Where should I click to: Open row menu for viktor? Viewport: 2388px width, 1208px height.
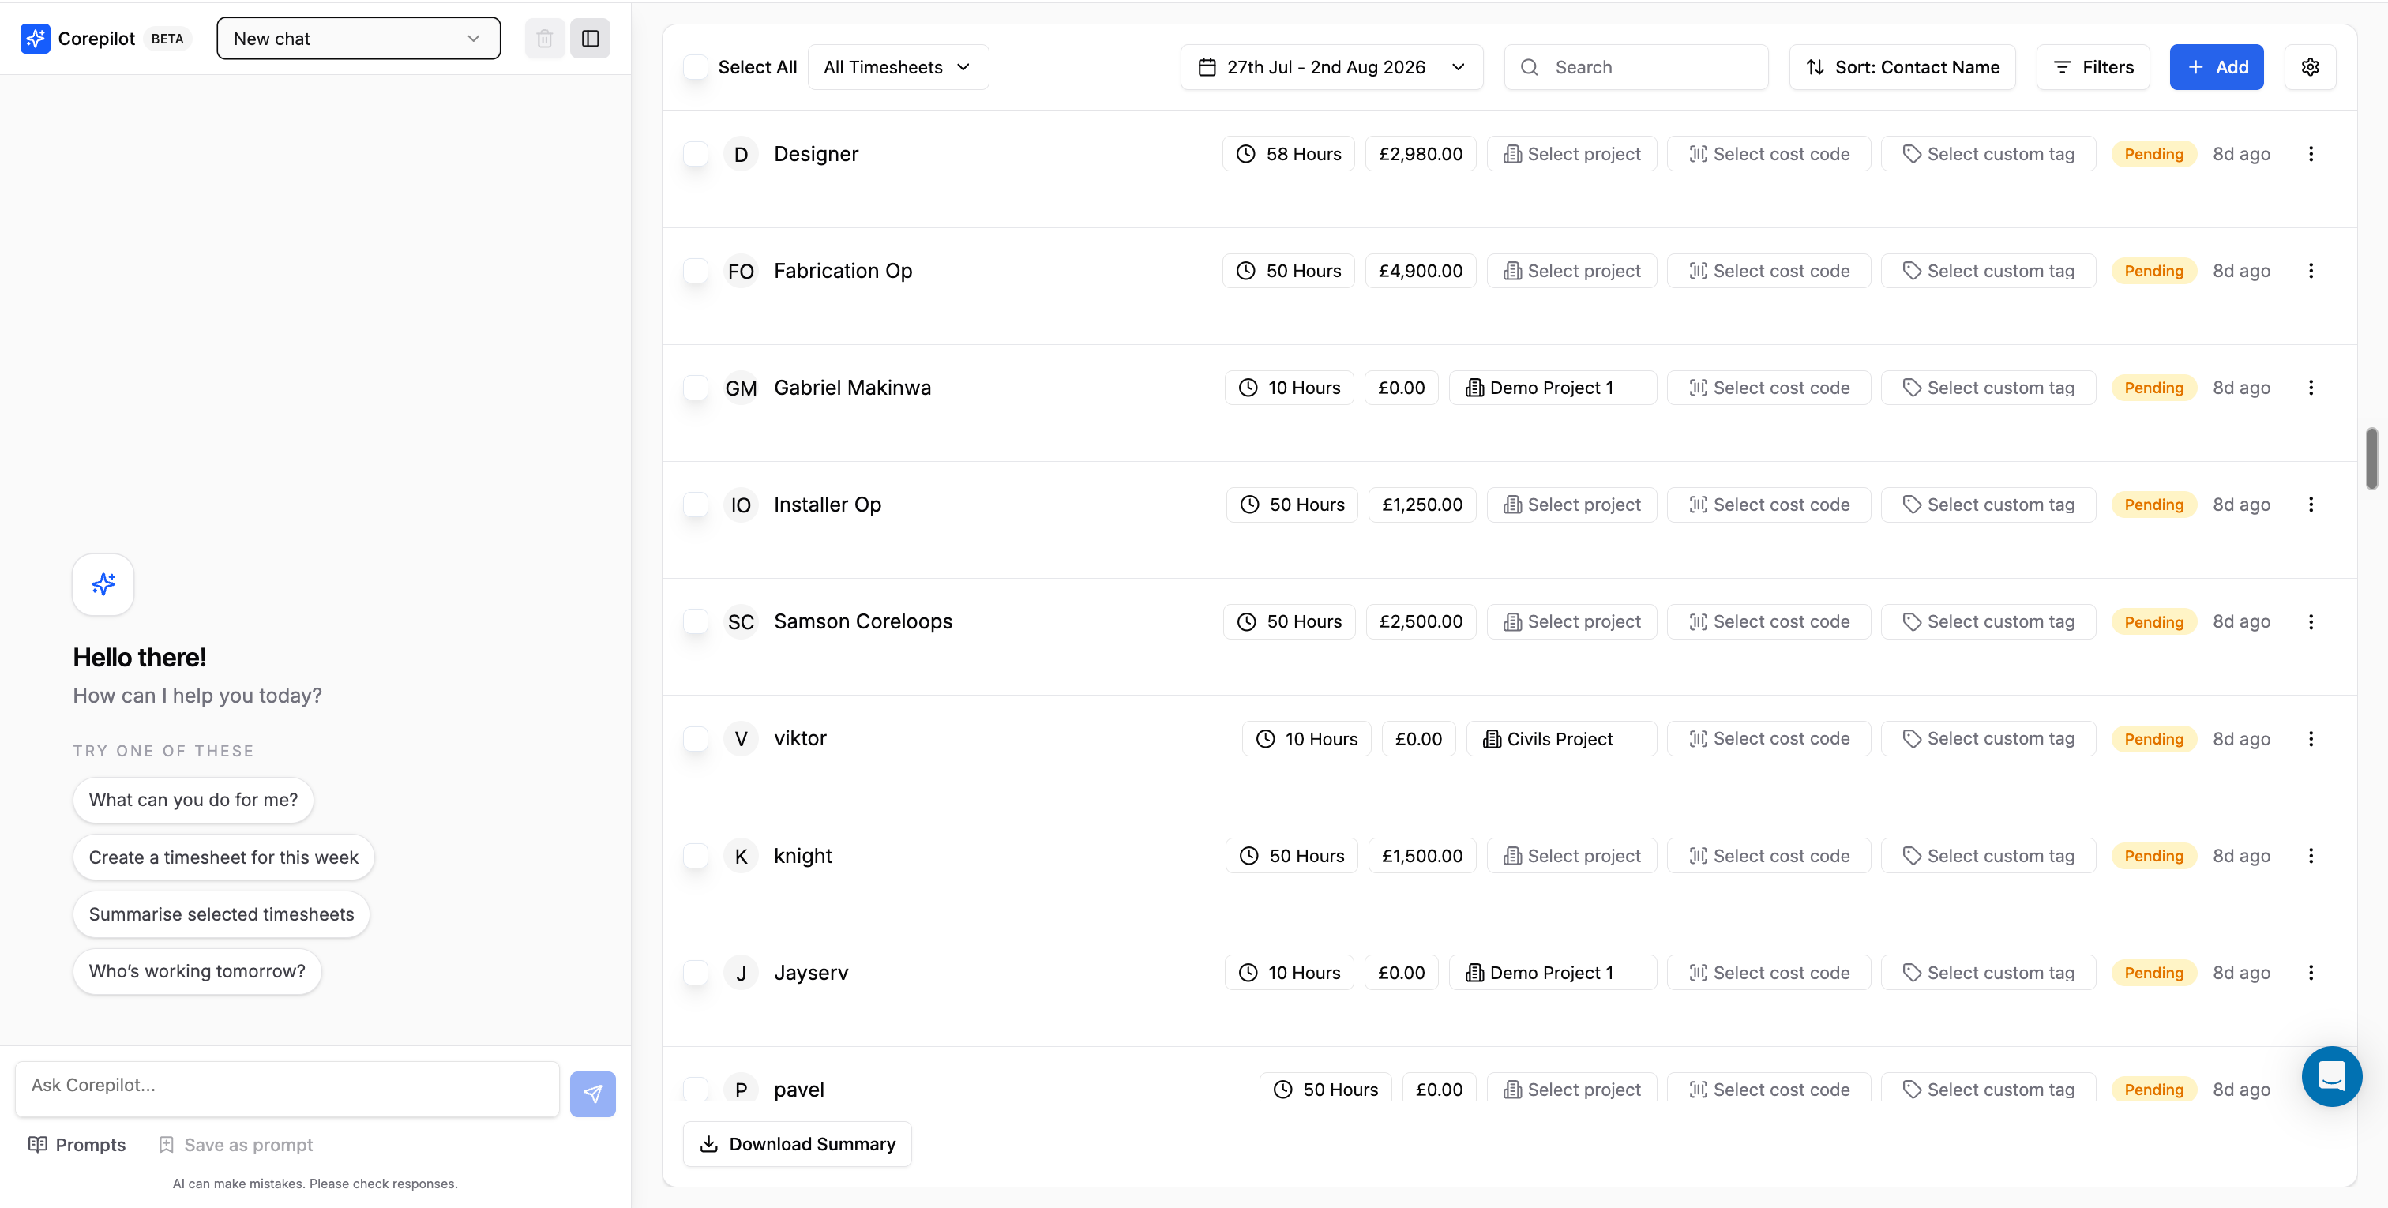tap(2311, 739)
